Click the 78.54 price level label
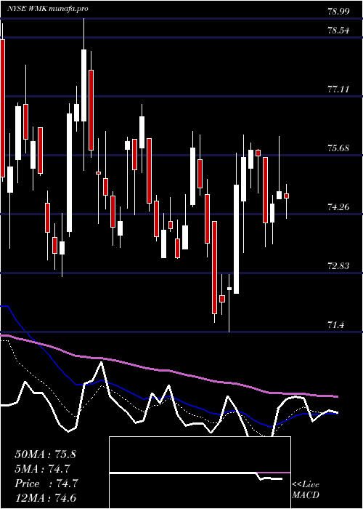Screen dimensions: 363x509 (x=338, y=31)
